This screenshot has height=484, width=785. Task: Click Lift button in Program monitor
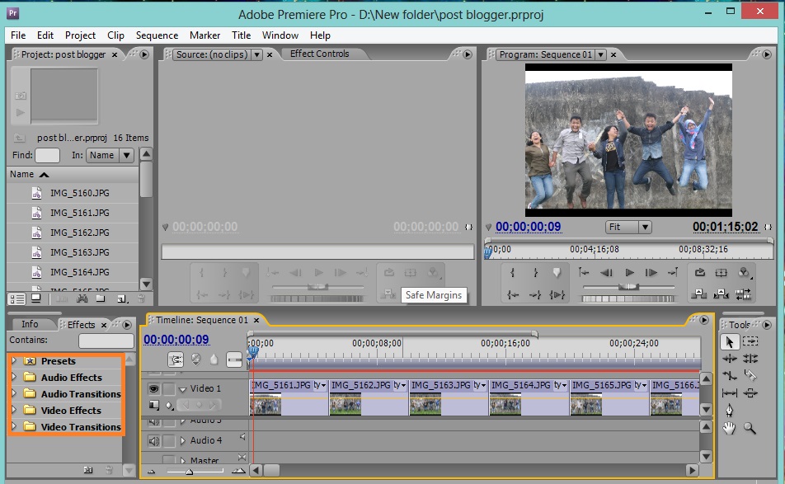699,294
